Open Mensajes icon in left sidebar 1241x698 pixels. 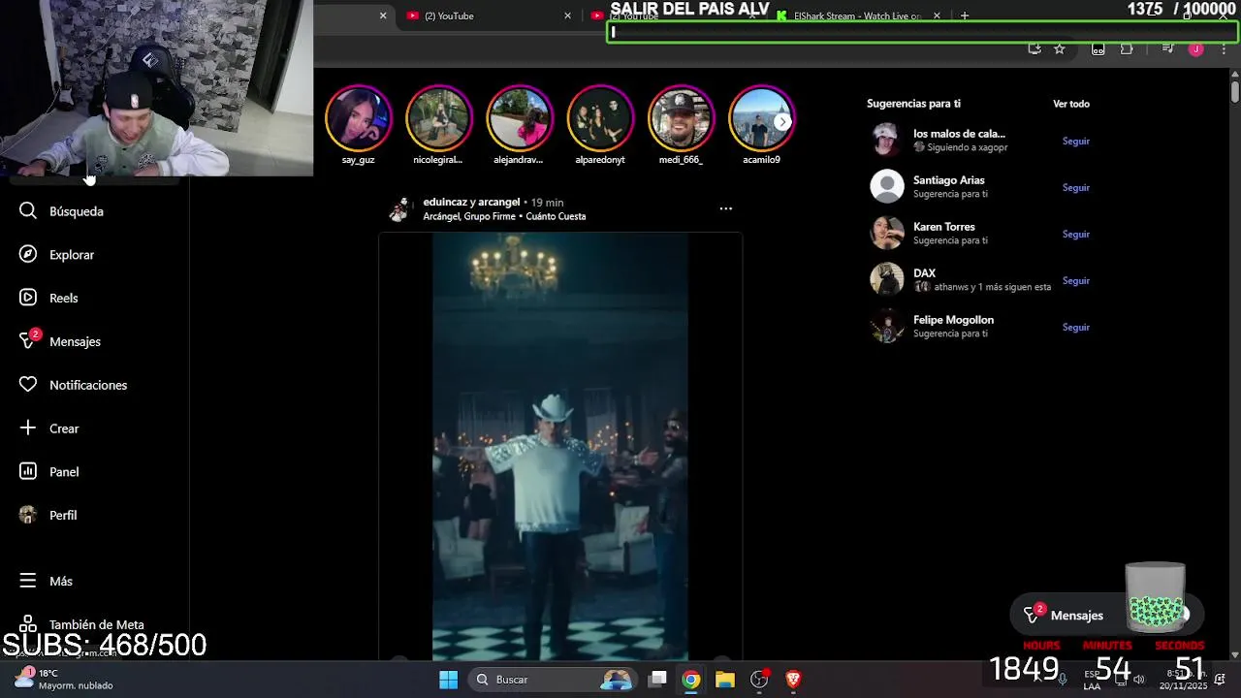28,341
